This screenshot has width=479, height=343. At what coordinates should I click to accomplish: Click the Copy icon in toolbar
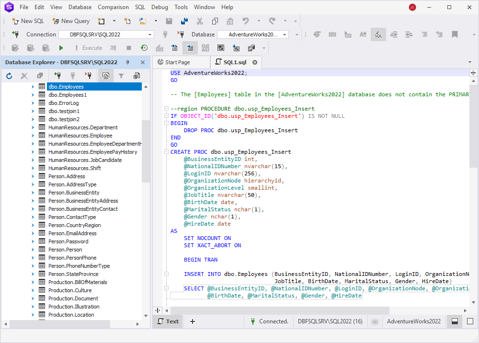click(215, 21)
